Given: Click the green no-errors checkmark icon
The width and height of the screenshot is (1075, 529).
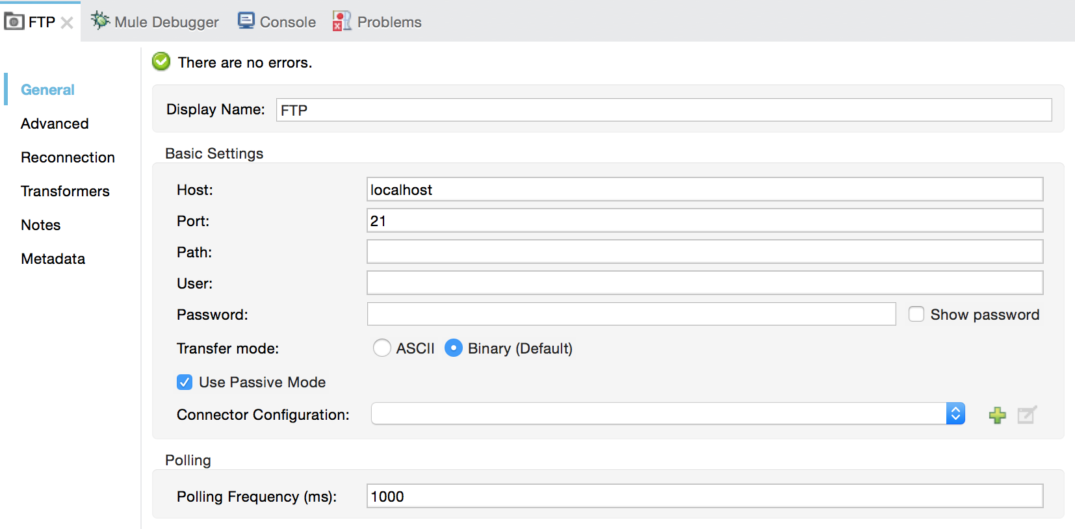Looking at the screenshot, I should (x=161, y=62).
